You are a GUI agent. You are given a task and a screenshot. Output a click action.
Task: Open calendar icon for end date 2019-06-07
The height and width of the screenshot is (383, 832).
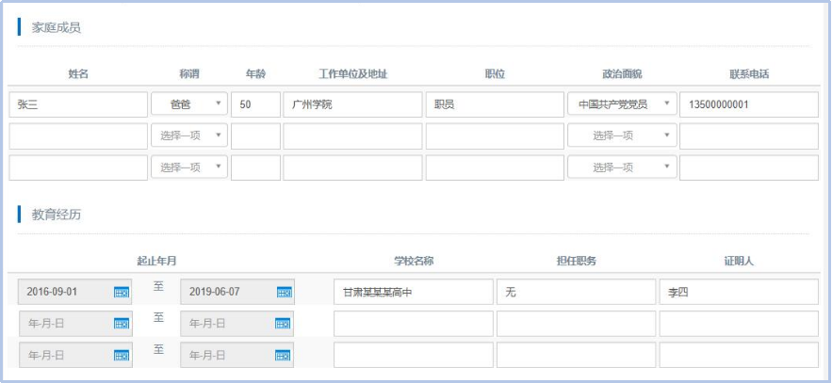(285, 292)
